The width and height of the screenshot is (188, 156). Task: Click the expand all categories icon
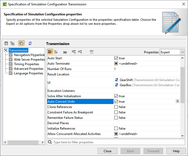(x=74, y=52)
